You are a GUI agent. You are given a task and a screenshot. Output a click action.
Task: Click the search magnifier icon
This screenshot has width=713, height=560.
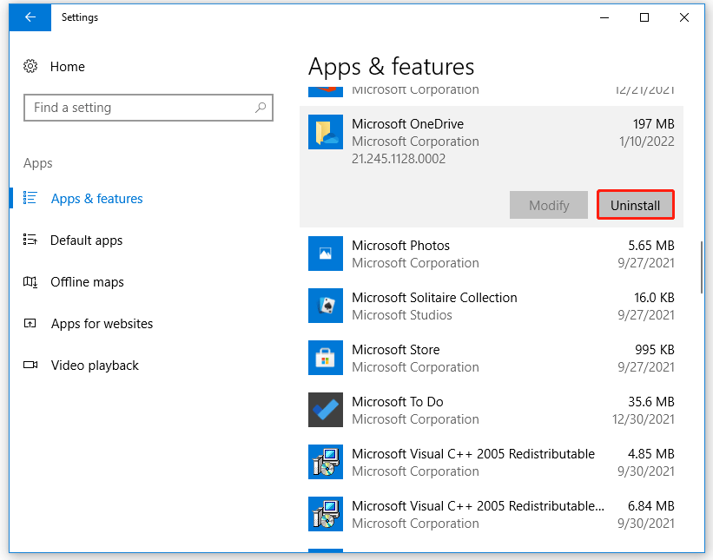261,108
